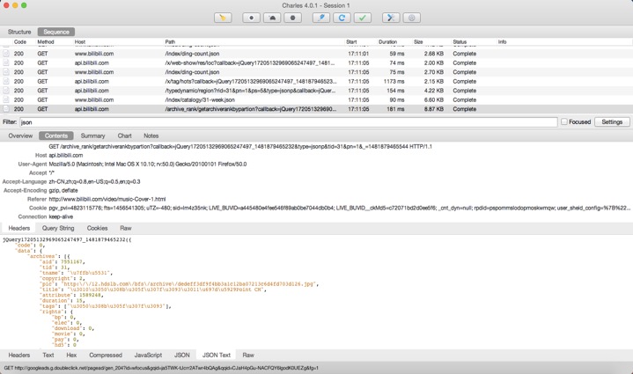Select response JSON tab
This screenshot has width=633, height=374.
click(182, 355)
